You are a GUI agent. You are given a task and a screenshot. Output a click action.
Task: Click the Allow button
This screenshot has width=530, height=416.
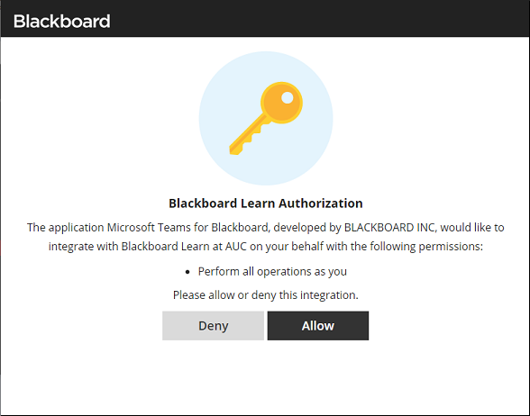coord(317,326)
